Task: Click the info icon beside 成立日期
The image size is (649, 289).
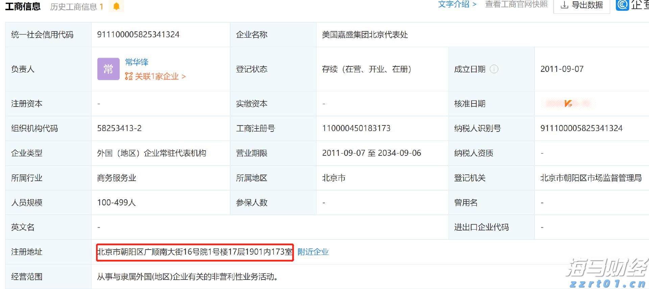Action: pyautogui.click(x=494, y=69)
